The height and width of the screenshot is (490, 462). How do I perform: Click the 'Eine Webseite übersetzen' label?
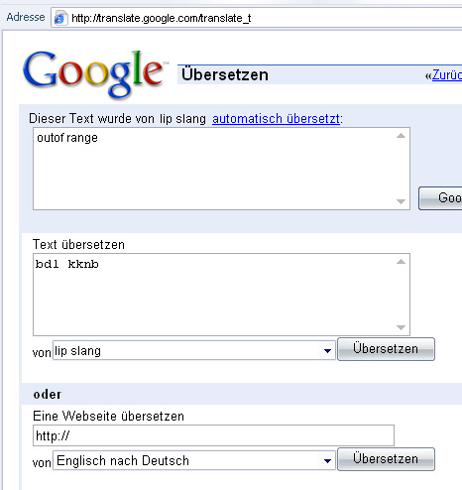pyautogui.click(x=108, y=416)
